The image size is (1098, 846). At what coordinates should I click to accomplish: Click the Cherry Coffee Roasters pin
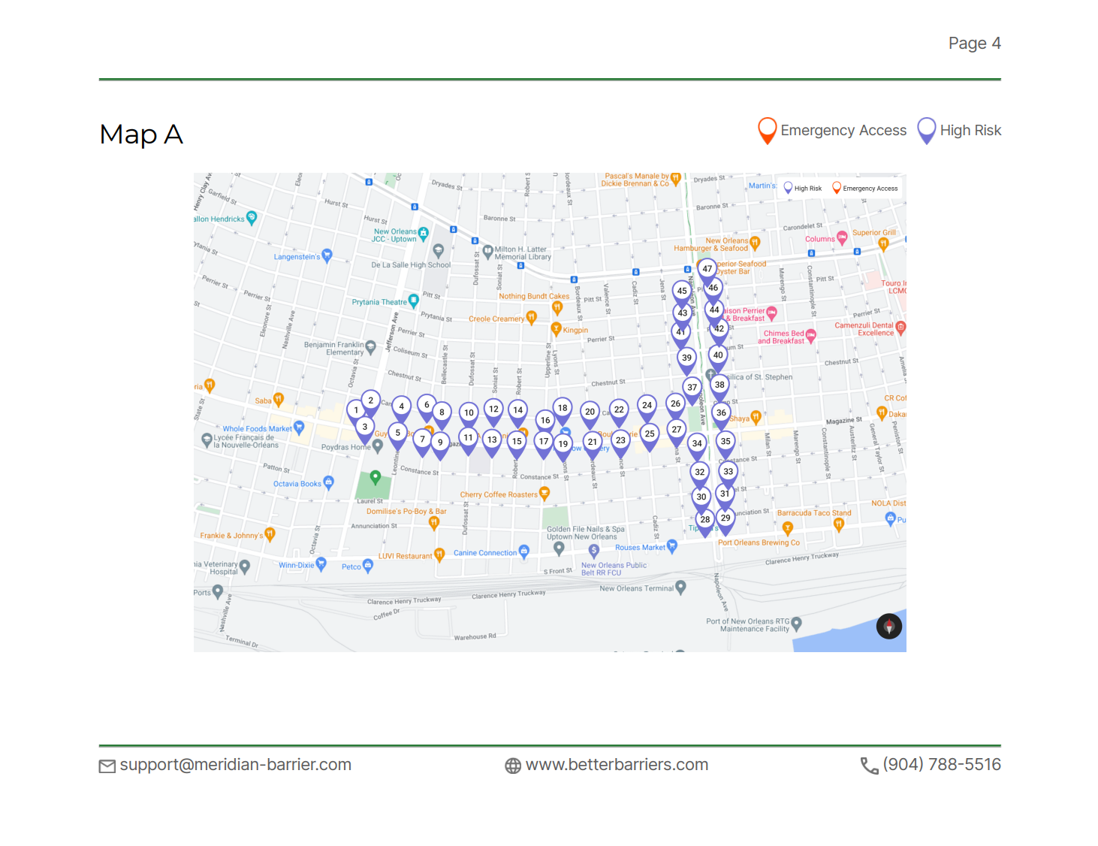tap(544, 493)
